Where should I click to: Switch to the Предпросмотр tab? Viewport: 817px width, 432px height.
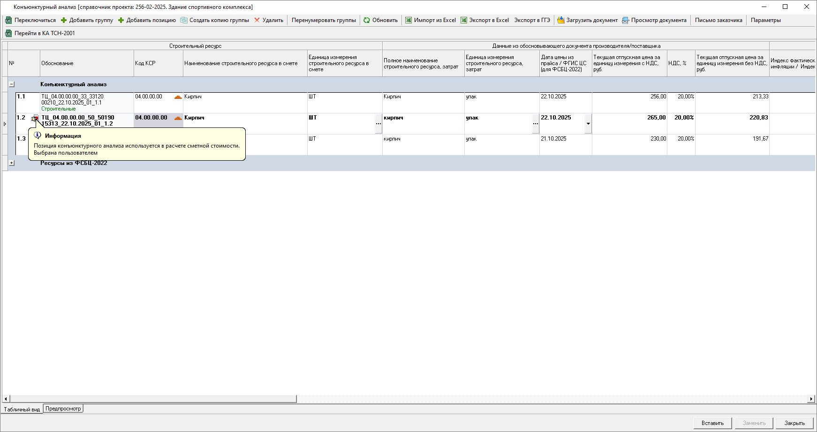(63, 409)
